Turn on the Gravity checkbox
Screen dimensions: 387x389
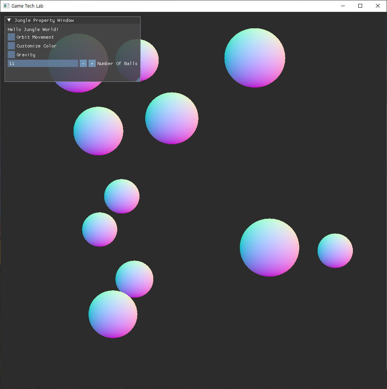11,55
